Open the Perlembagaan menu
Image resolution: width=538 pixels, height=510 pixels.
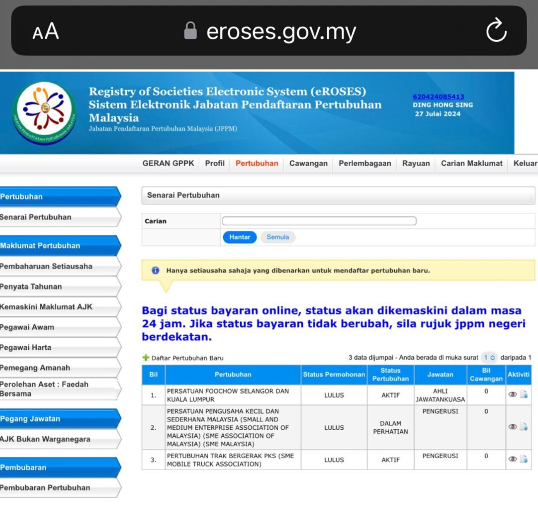[364, 163]
